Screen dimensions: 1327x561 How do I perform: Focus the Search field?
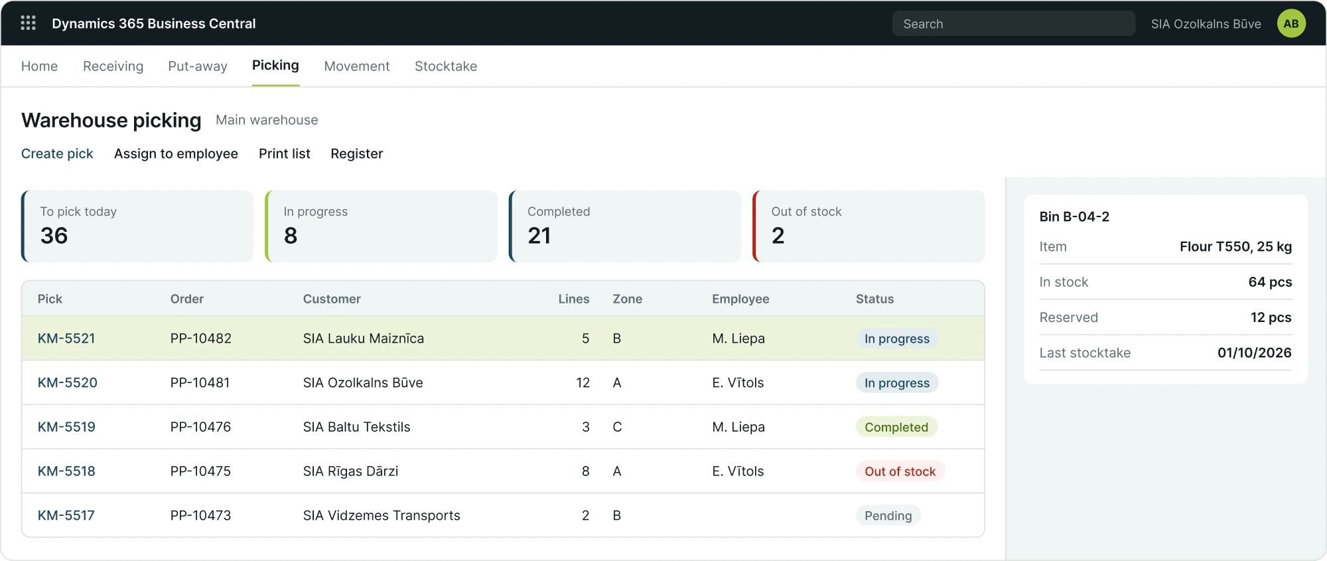(x=1013, y=24)
